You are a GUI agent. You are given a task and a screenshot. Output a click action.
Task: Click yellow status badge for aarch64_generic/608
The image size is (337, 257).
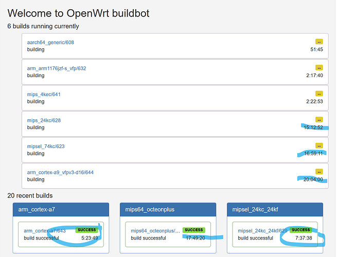point(319,42)
